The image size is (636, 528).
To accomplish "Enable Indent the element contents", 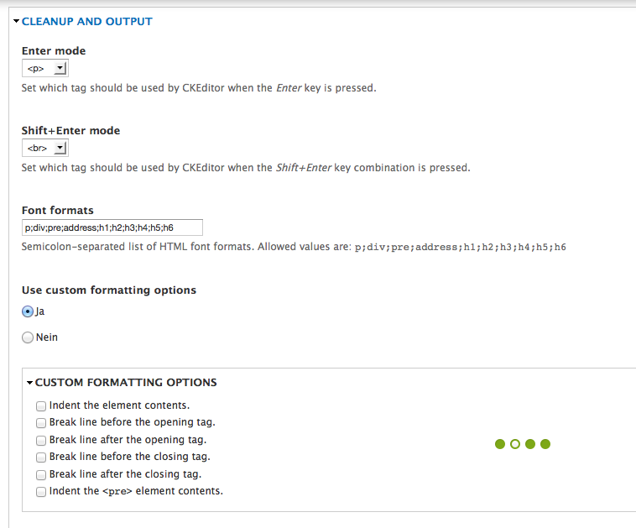I will [41, 405].
